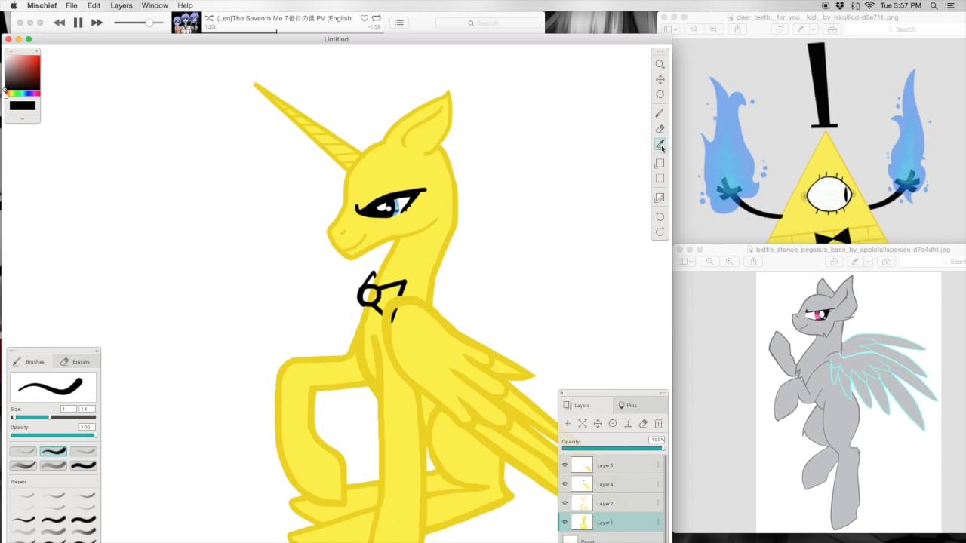Viewport: 966px width, 543px height.
Task: Open the File menu
Action: [x=72, y=5]
